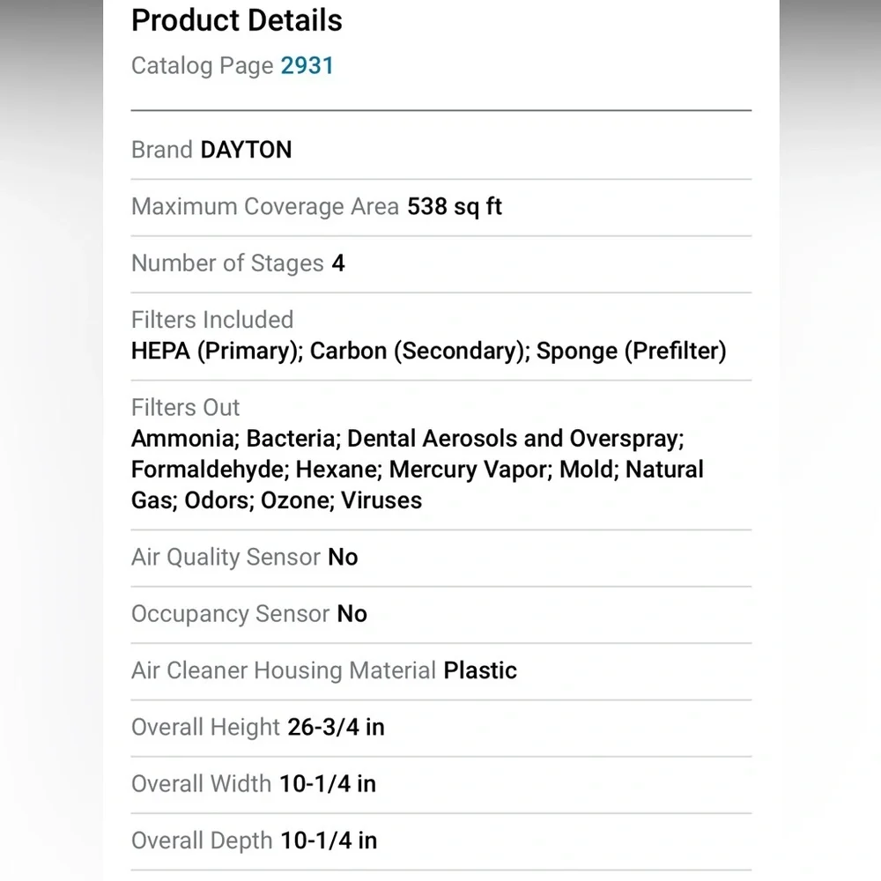Select the Product Details heading
Viewport: 881px width, 881px height.
236,21
